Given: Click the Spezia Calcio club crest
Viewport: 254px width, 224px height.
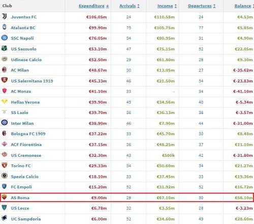Looking at the screenshot, I should tap(5, 176).
